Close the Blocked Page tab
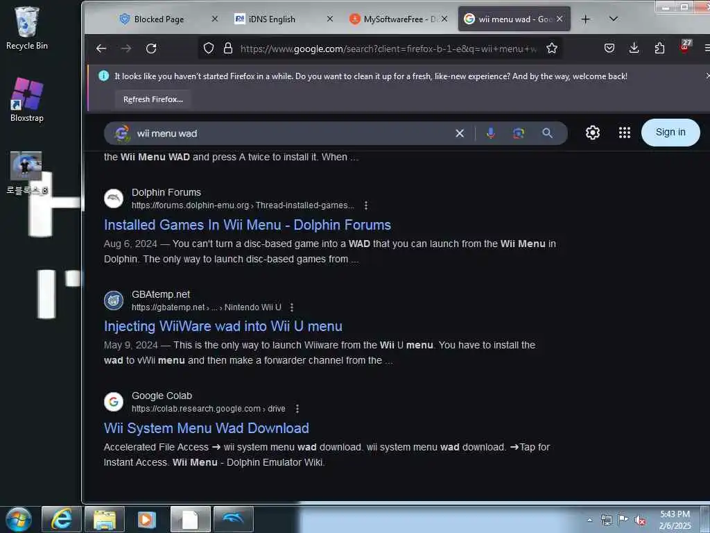 (x=215, y=19)
